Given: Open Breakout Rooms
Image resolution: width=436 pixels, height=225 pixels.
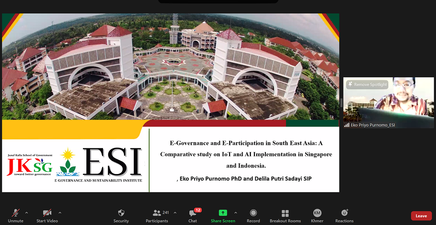Looking at the screenshot, I should click(x=285, y=216).
